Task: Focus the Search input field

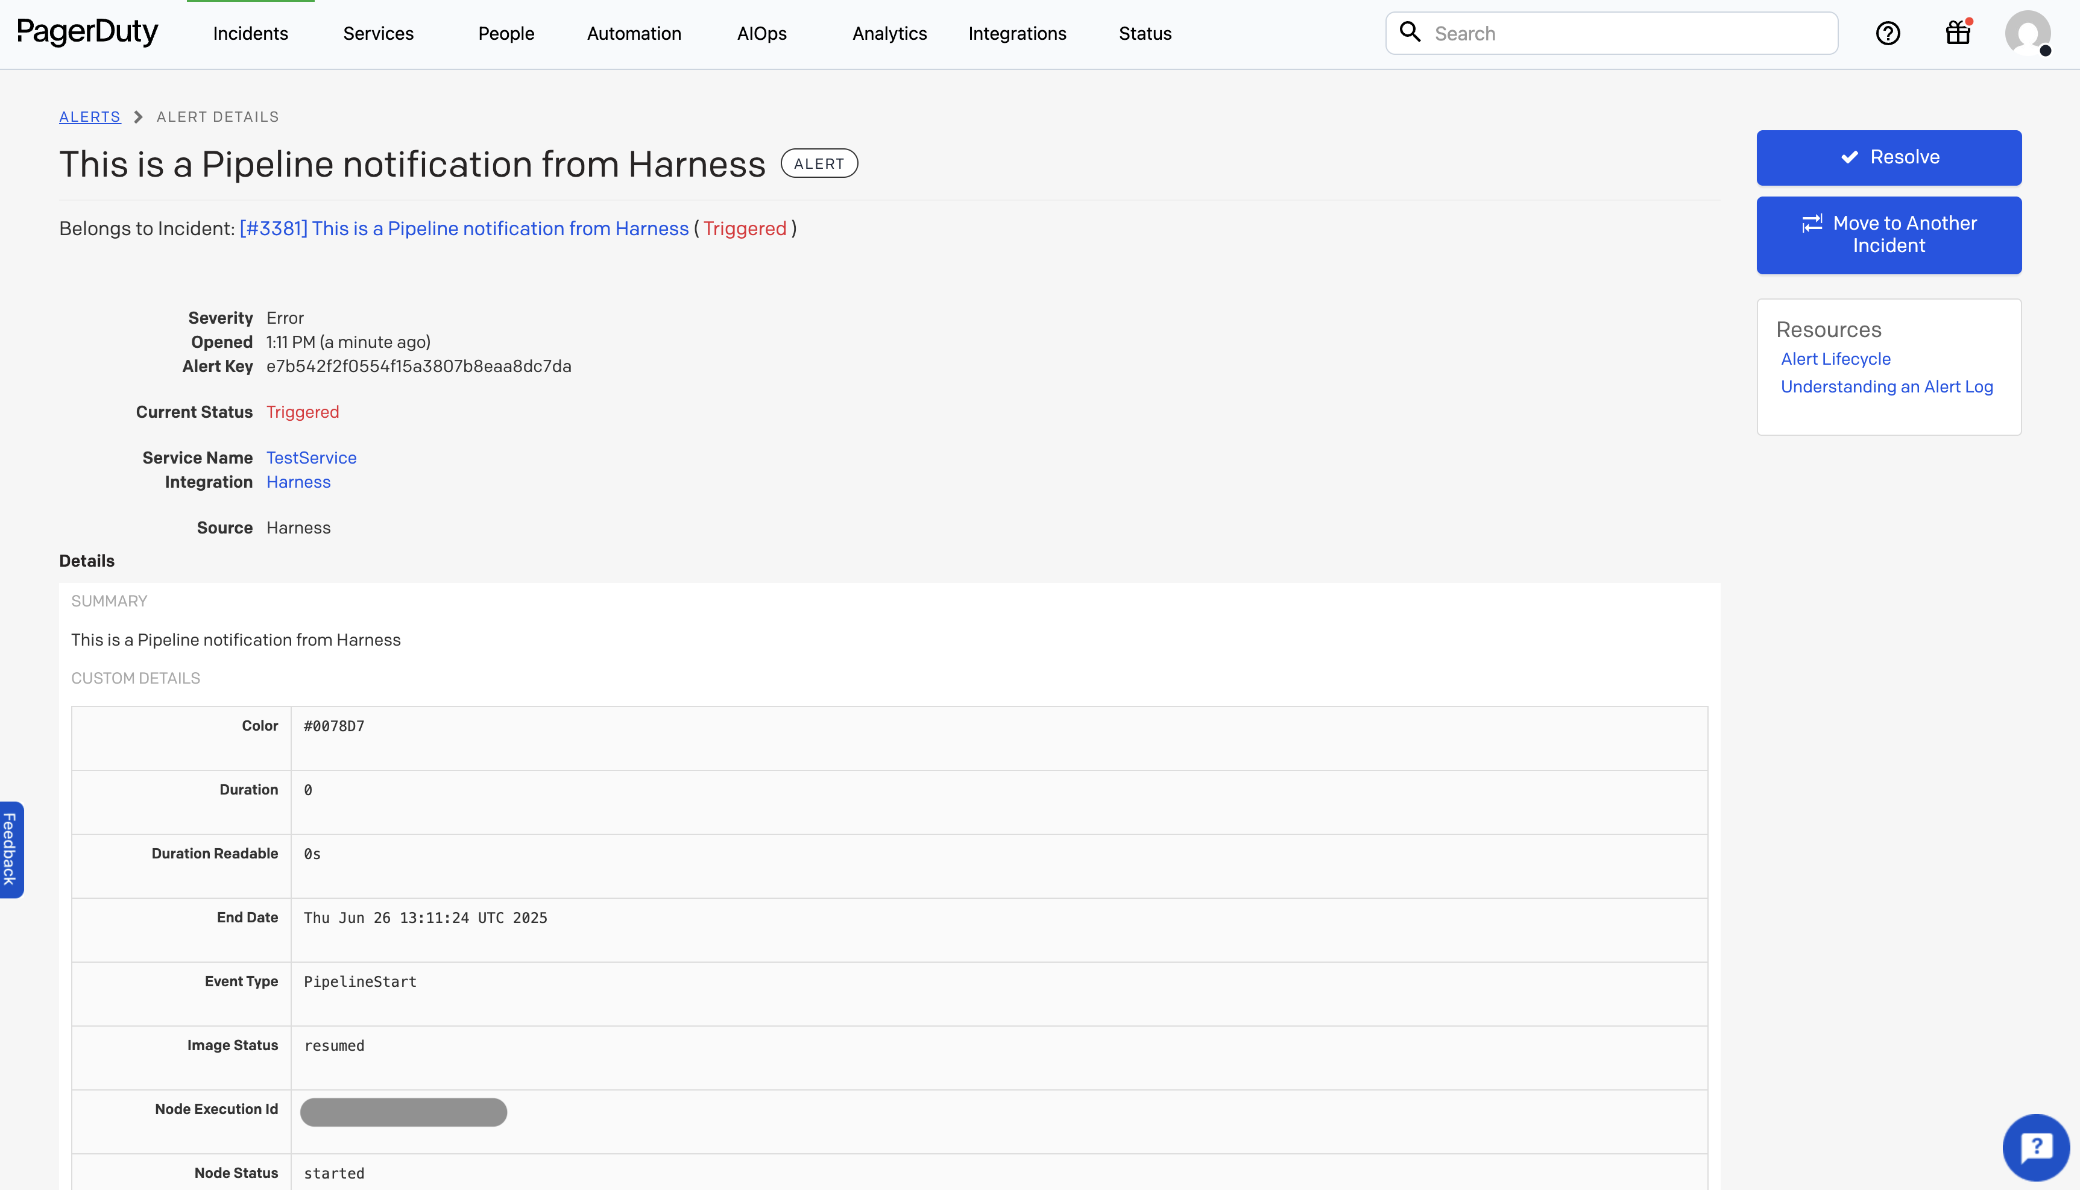Action: tap(1627, 34)
